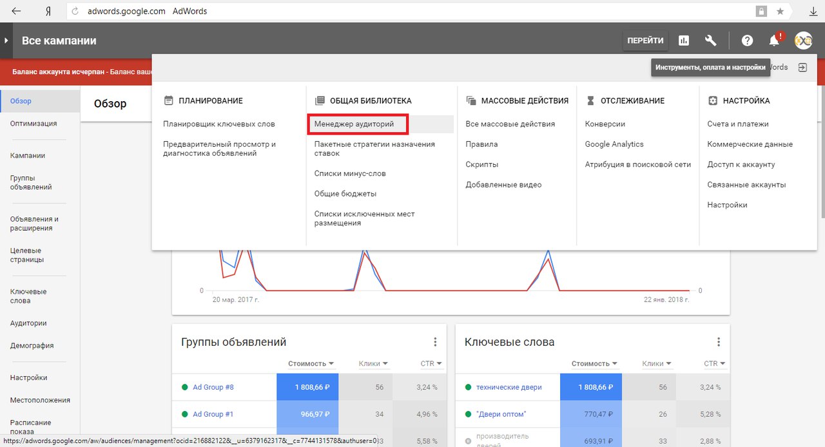Viewport: 825px width, 447px height.
Task: Open Конверсии under Отслеживание
Action: [605, 124]
